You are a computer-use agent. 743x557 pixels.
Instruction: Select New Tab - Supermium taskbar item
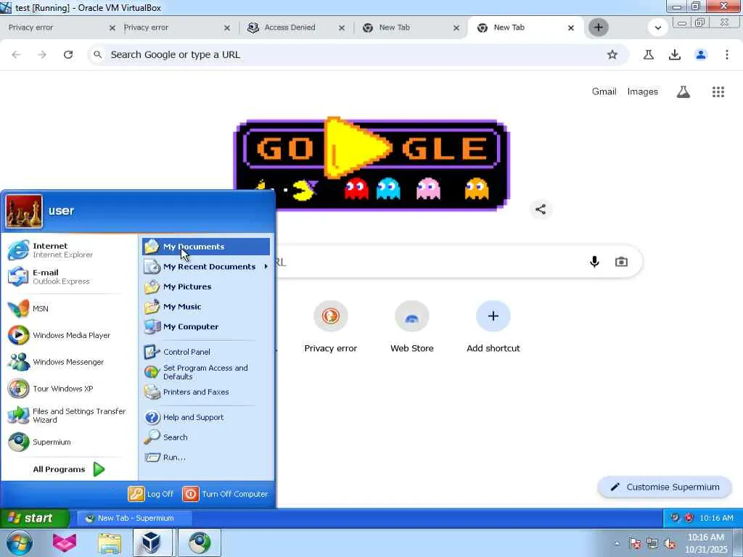[x=134, y=518]
